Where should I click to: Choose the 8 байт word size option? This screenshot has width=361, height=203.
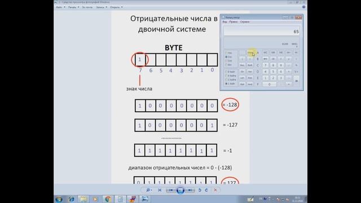pos(230,72)
